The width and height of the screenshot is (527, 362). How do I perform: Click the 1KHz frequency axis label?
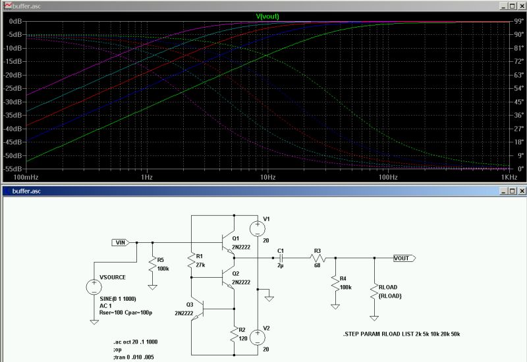point(509,177)
